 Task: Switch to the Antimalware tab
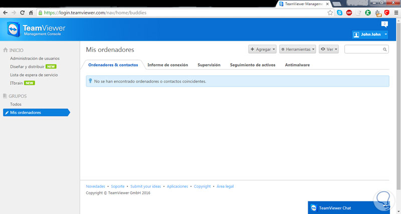pos(297,65)
